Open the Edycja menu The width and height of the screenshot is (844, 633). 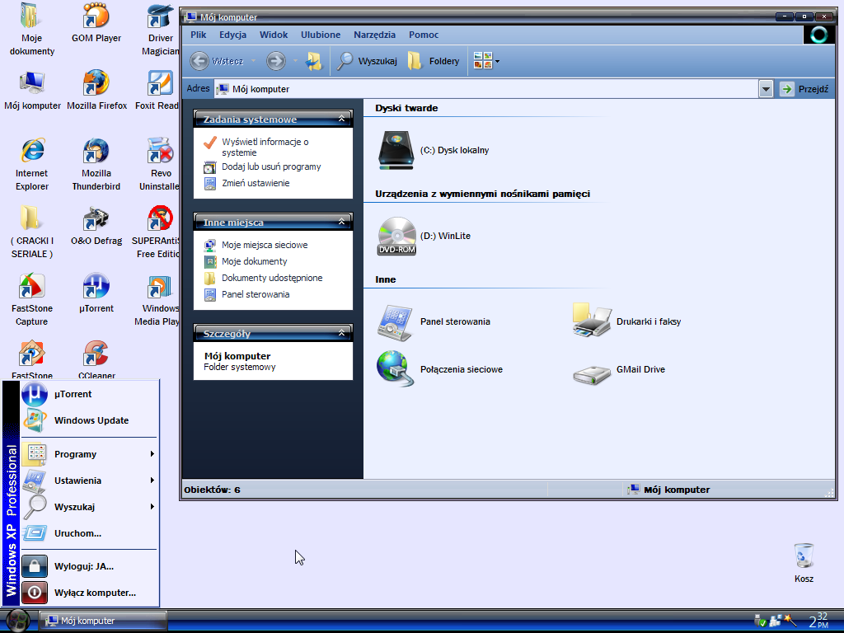coord(232,35)
